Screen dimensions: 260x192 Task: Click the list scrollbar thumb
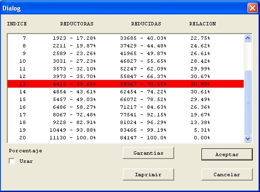248,102
